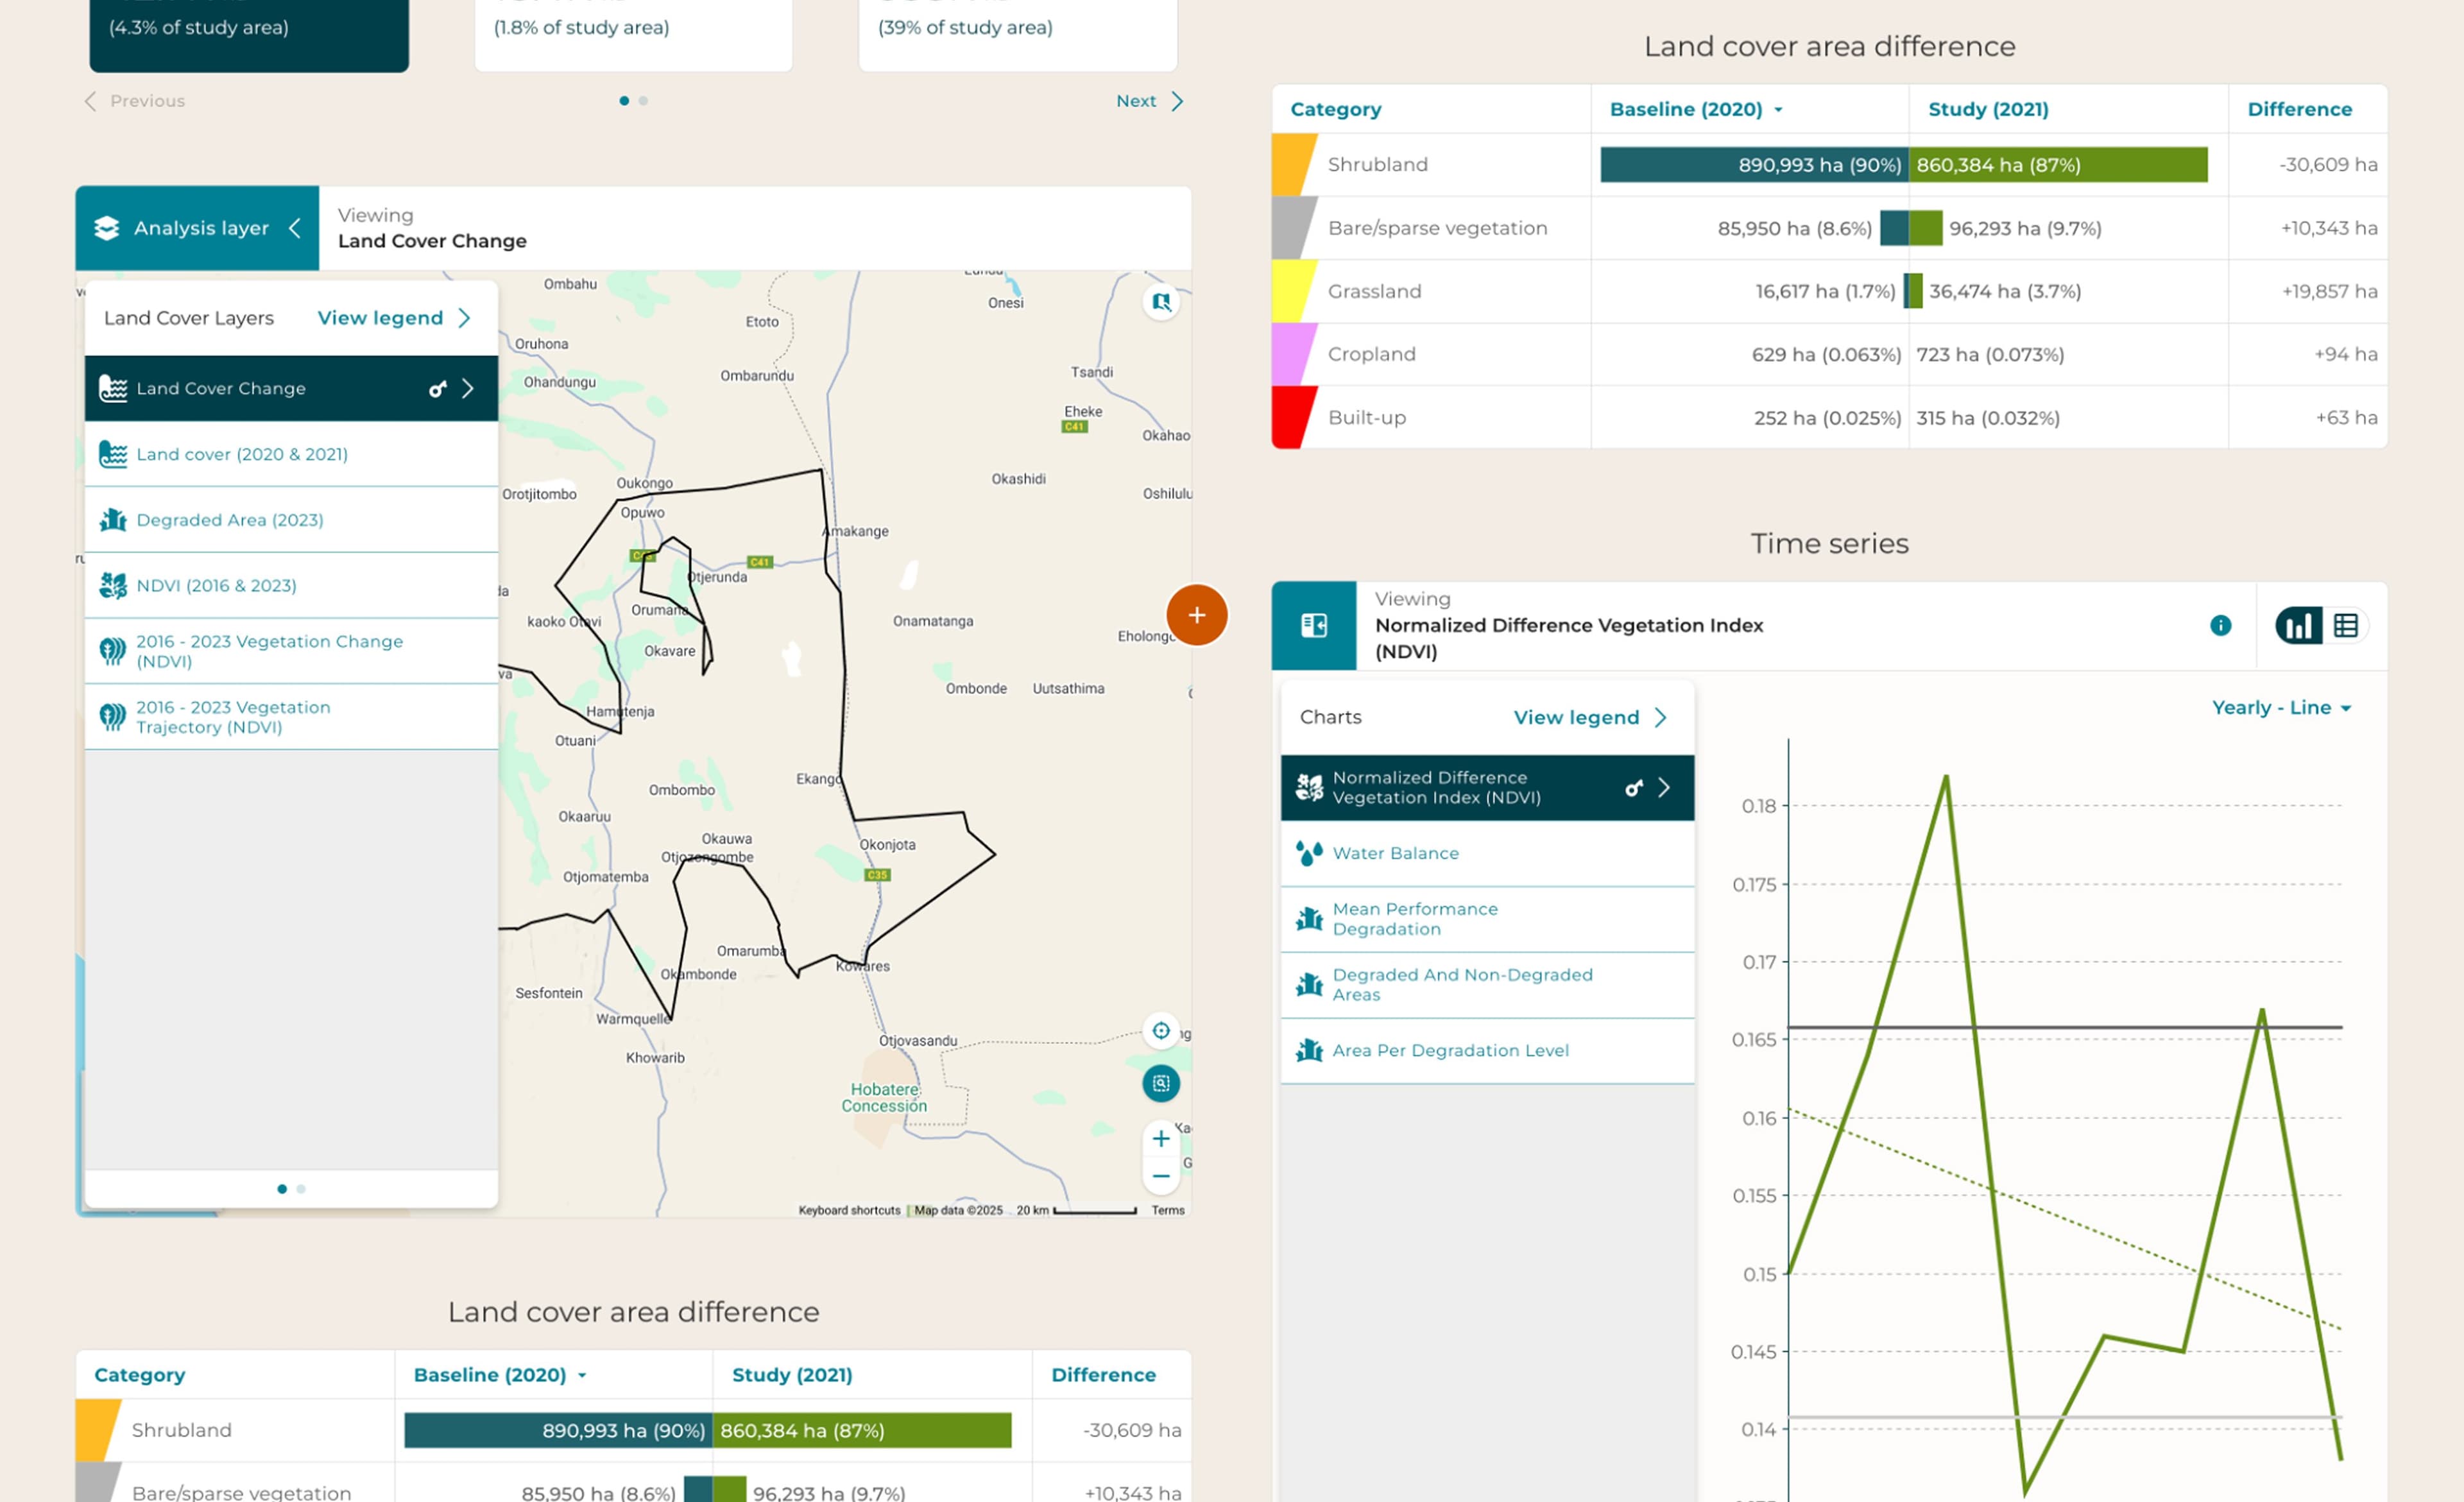The height and width of the screenshot is (1502, 2464).
Task: Click the zoom to area map icon
Action: click(x=1161, y=1083)
